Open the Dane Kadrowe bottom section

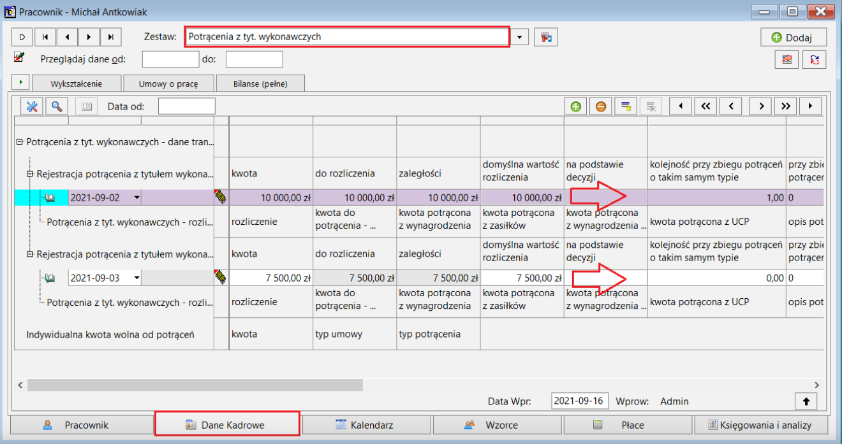(226, 425)
